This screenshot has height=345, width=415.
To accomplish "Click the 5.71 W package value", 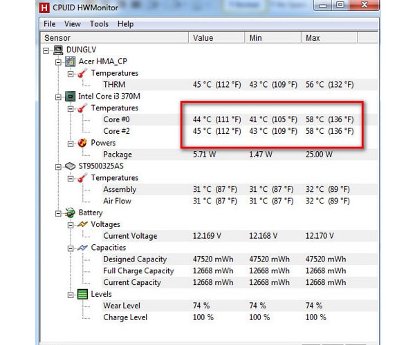I will 204,155.
